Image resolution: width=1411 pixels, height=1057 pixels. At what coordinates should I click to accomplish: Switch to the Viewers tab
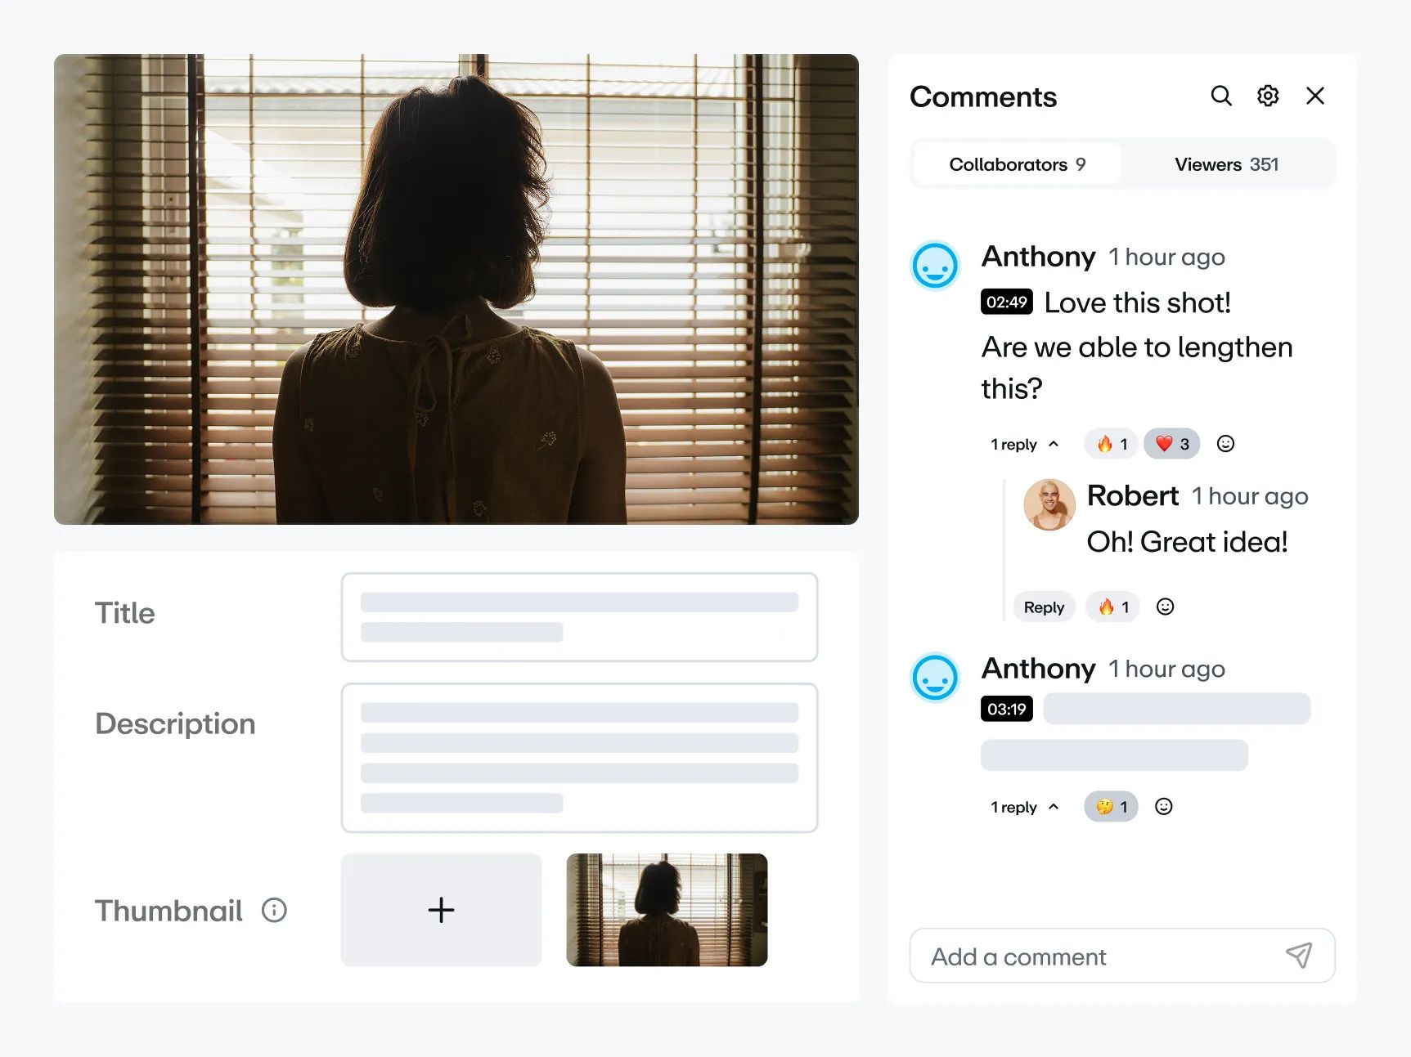1226,164
